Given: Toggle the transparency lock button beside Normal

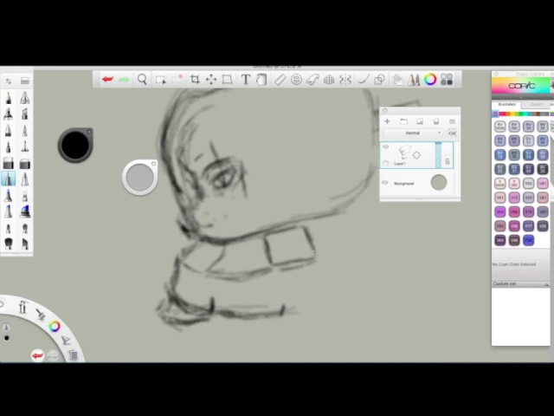Looking at the screenshot, I should coord(452,133).
